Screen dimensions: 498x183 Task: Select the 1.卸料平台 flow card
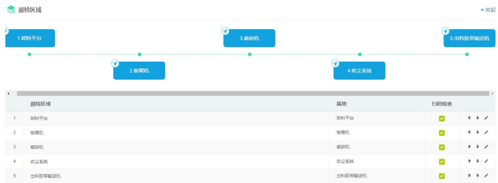tap(30, 38)
